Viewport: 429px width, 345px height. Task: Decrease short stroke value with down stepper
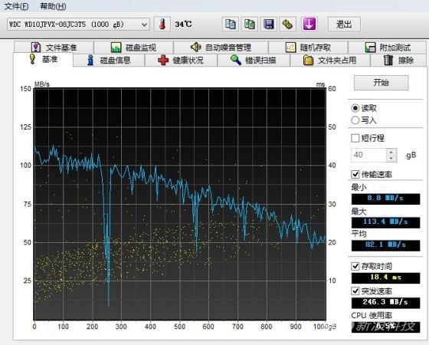[391, 158]
